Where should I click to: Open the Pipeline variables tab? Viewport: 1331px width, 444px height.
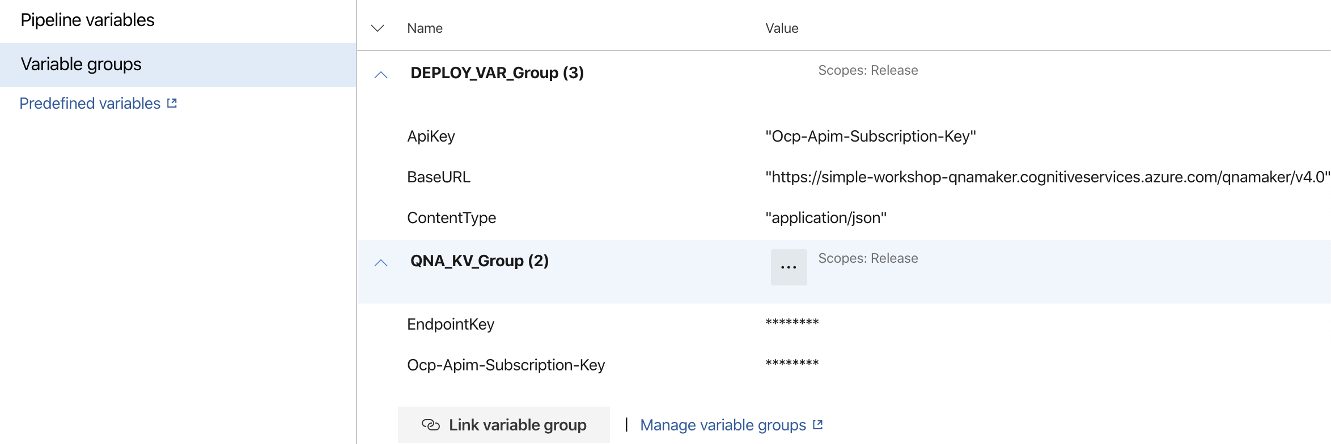87,20
